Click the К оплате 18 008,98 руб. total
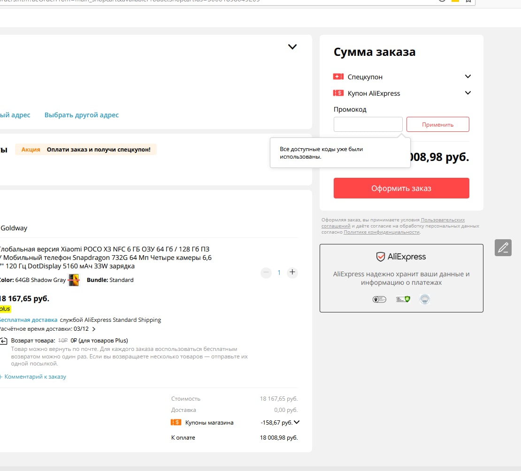Screen dimensions: 521x471 click(278, 437)
